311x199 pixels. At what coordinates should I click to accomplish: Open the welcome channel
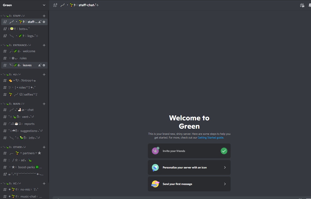pos(24,51)
